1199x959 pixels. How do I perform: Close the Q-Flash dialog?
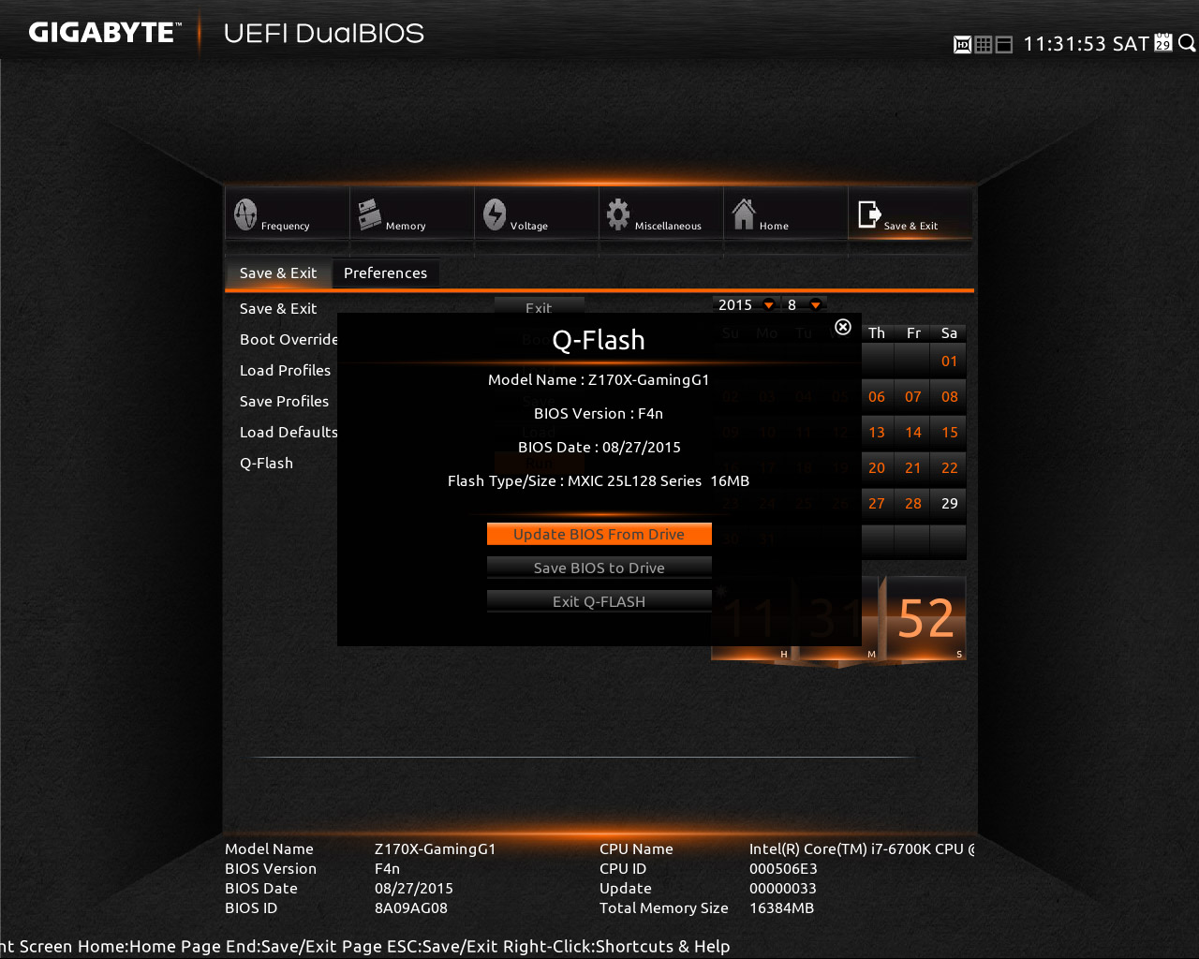coord(843,327)
